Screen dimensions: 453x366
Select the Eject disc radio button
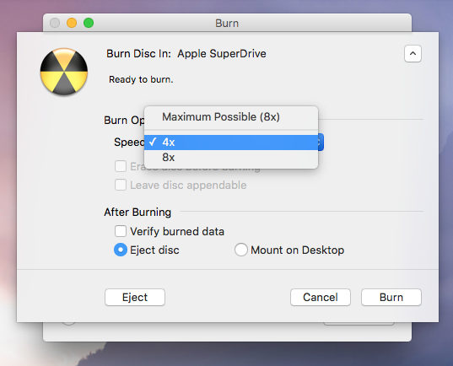[x=121, y=250]
